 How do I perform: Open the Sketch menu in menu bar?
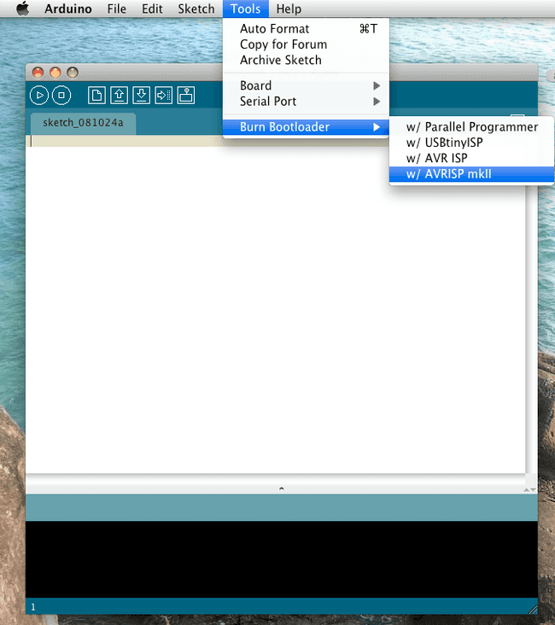(196, 9)
